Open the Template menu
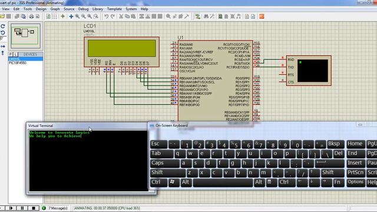The height and width of the screenshot is (212, 377). click(114, 9)
